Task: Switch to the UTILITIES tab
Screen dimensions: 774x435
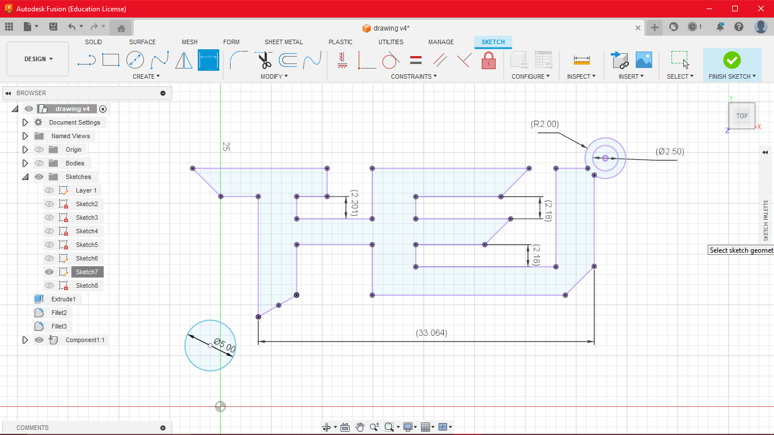Action: click(391, 42)
